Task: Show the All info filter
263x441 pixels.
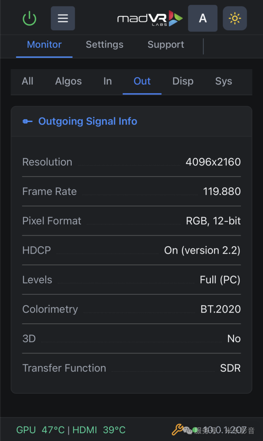Action: pyautogui.click(x=28, y=81)
